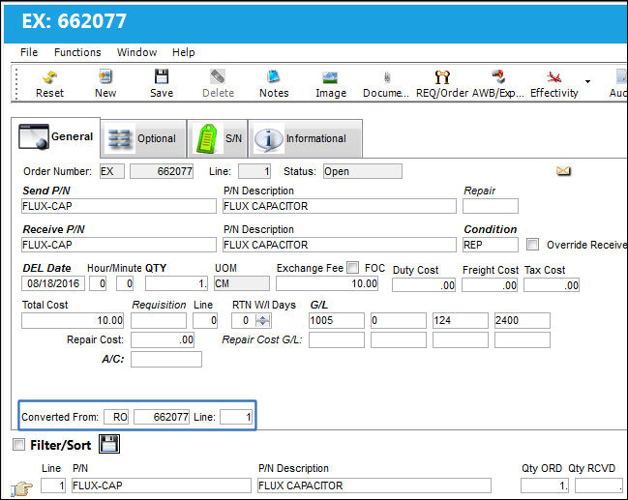
Task: Click the Filter/Sort save disk icon
Action: point(109,444)
